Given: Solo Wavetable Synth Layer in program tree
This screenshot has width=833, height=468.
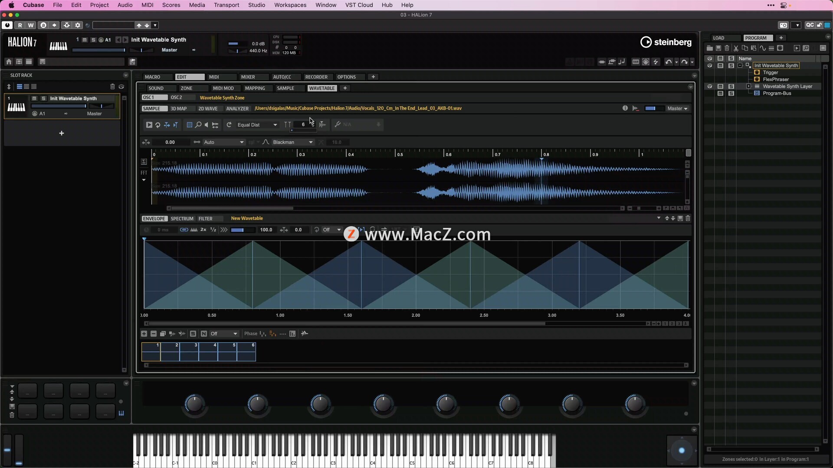Looking at the screenshot, I should (731, 86).
